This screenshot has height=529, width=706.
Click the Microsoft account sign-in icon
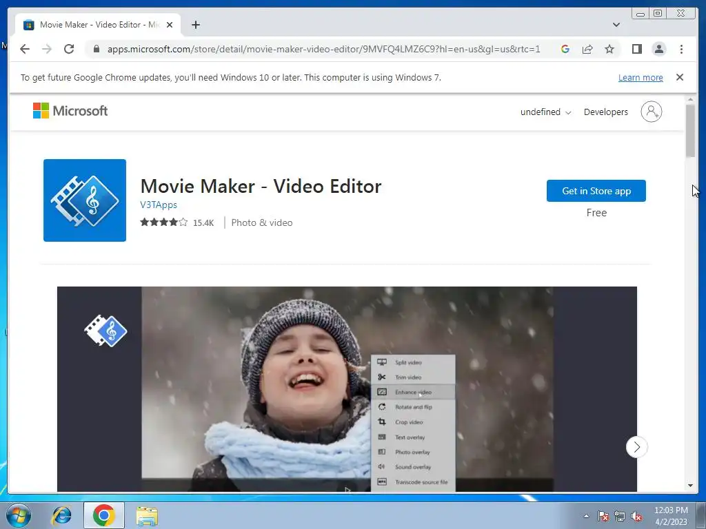point(651,112)
